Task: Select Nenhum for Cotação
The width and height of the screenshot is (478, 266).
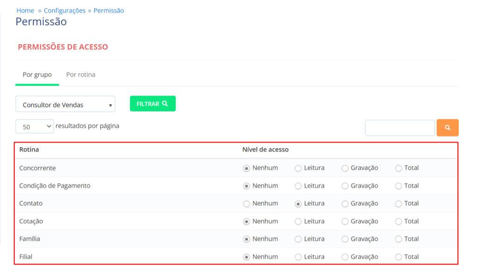Action: 246,222
